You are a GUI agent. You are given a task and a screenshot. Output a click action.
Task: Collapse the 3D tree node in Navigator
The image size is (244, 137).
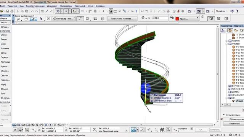[x=226, y=98]
